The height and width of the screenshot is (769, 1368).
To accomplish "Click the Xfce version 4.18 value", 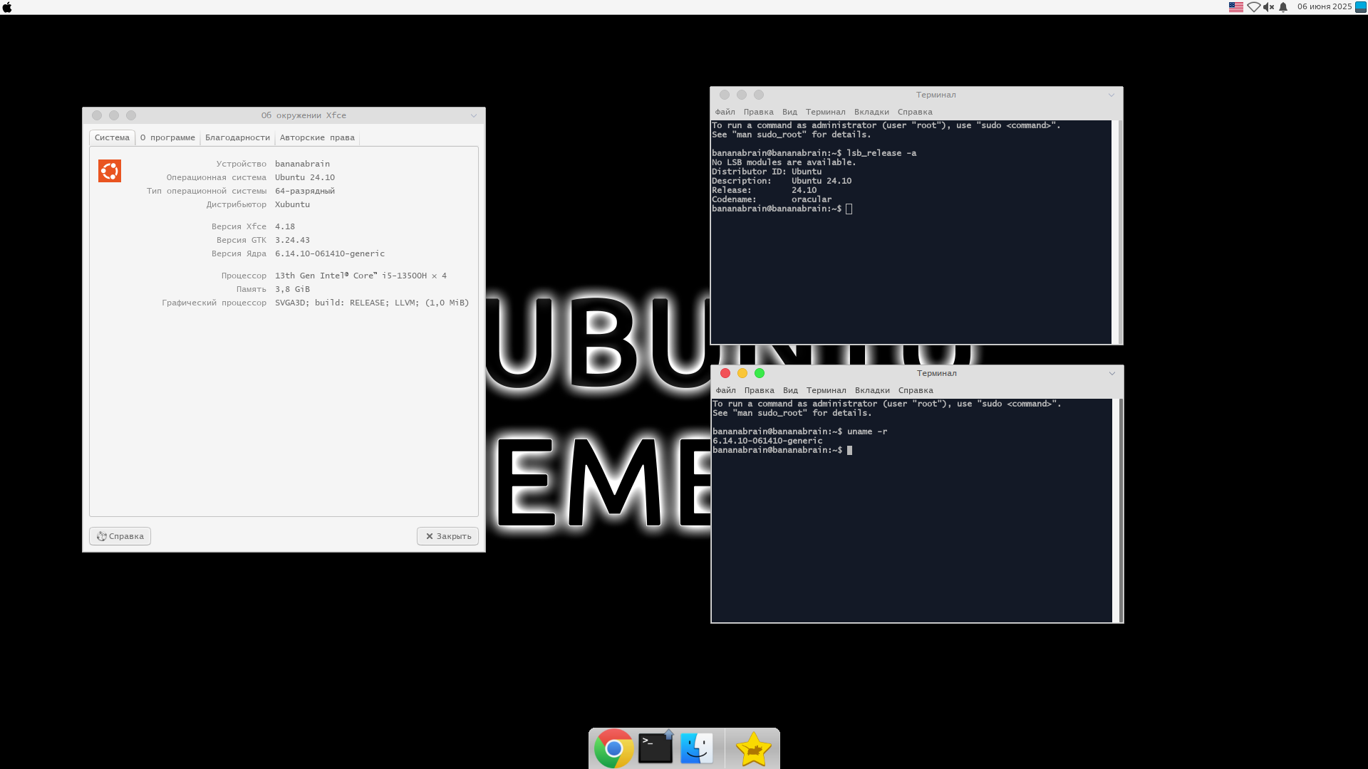I will [285, 226].
